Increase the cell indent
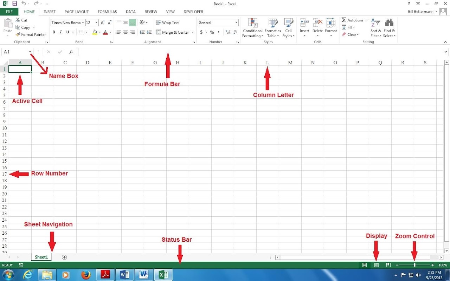 pyautogui.click(x=149, y=32)
